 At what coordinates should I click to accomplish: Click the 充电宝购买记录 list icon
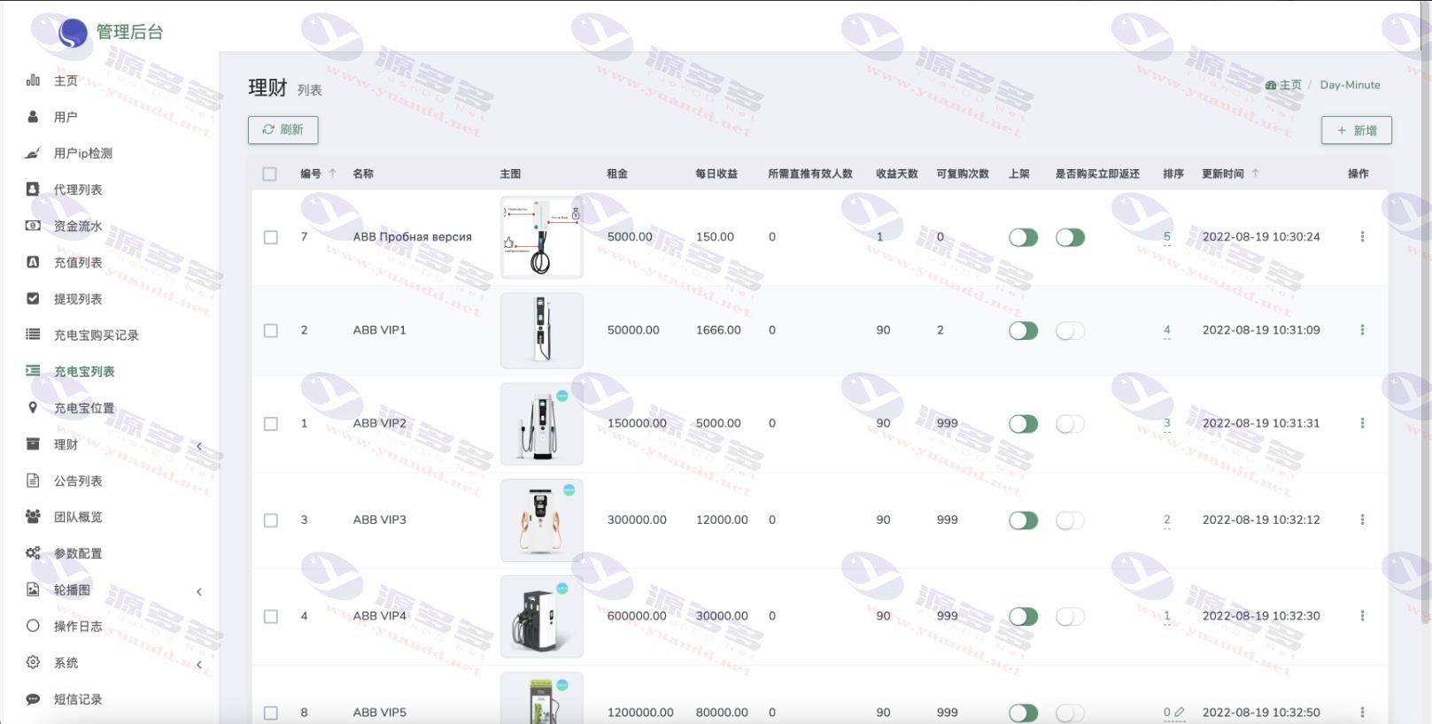point(33,335)
